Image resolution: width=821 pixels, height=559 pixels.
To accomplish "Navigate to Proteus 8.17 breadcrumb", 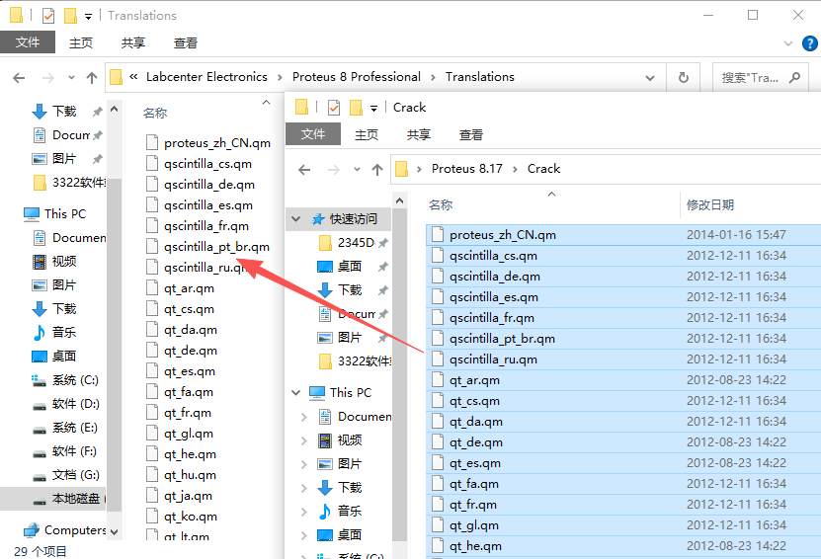I will 466,169.
